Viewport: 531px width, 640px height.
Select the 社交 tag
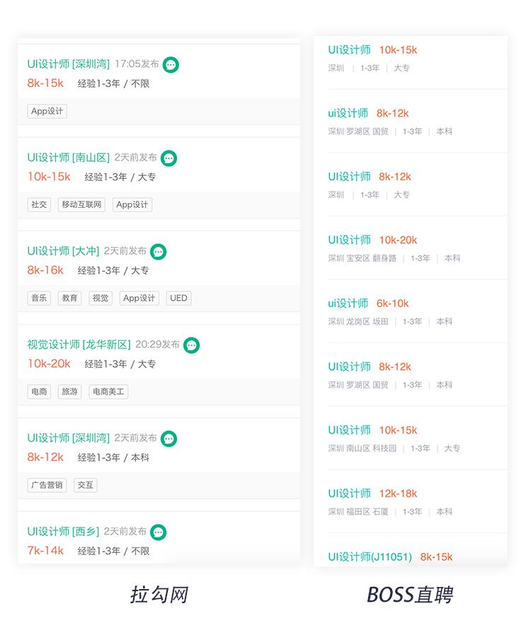[x=39, y=204]
